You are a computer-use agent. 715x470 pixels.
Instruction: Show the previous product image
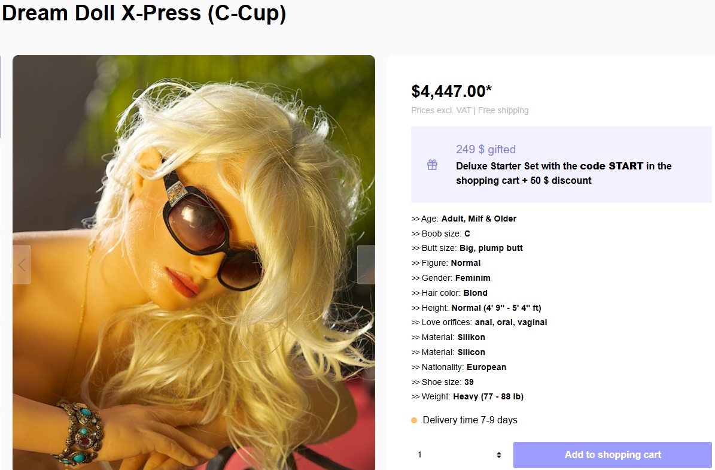[22, 265]
